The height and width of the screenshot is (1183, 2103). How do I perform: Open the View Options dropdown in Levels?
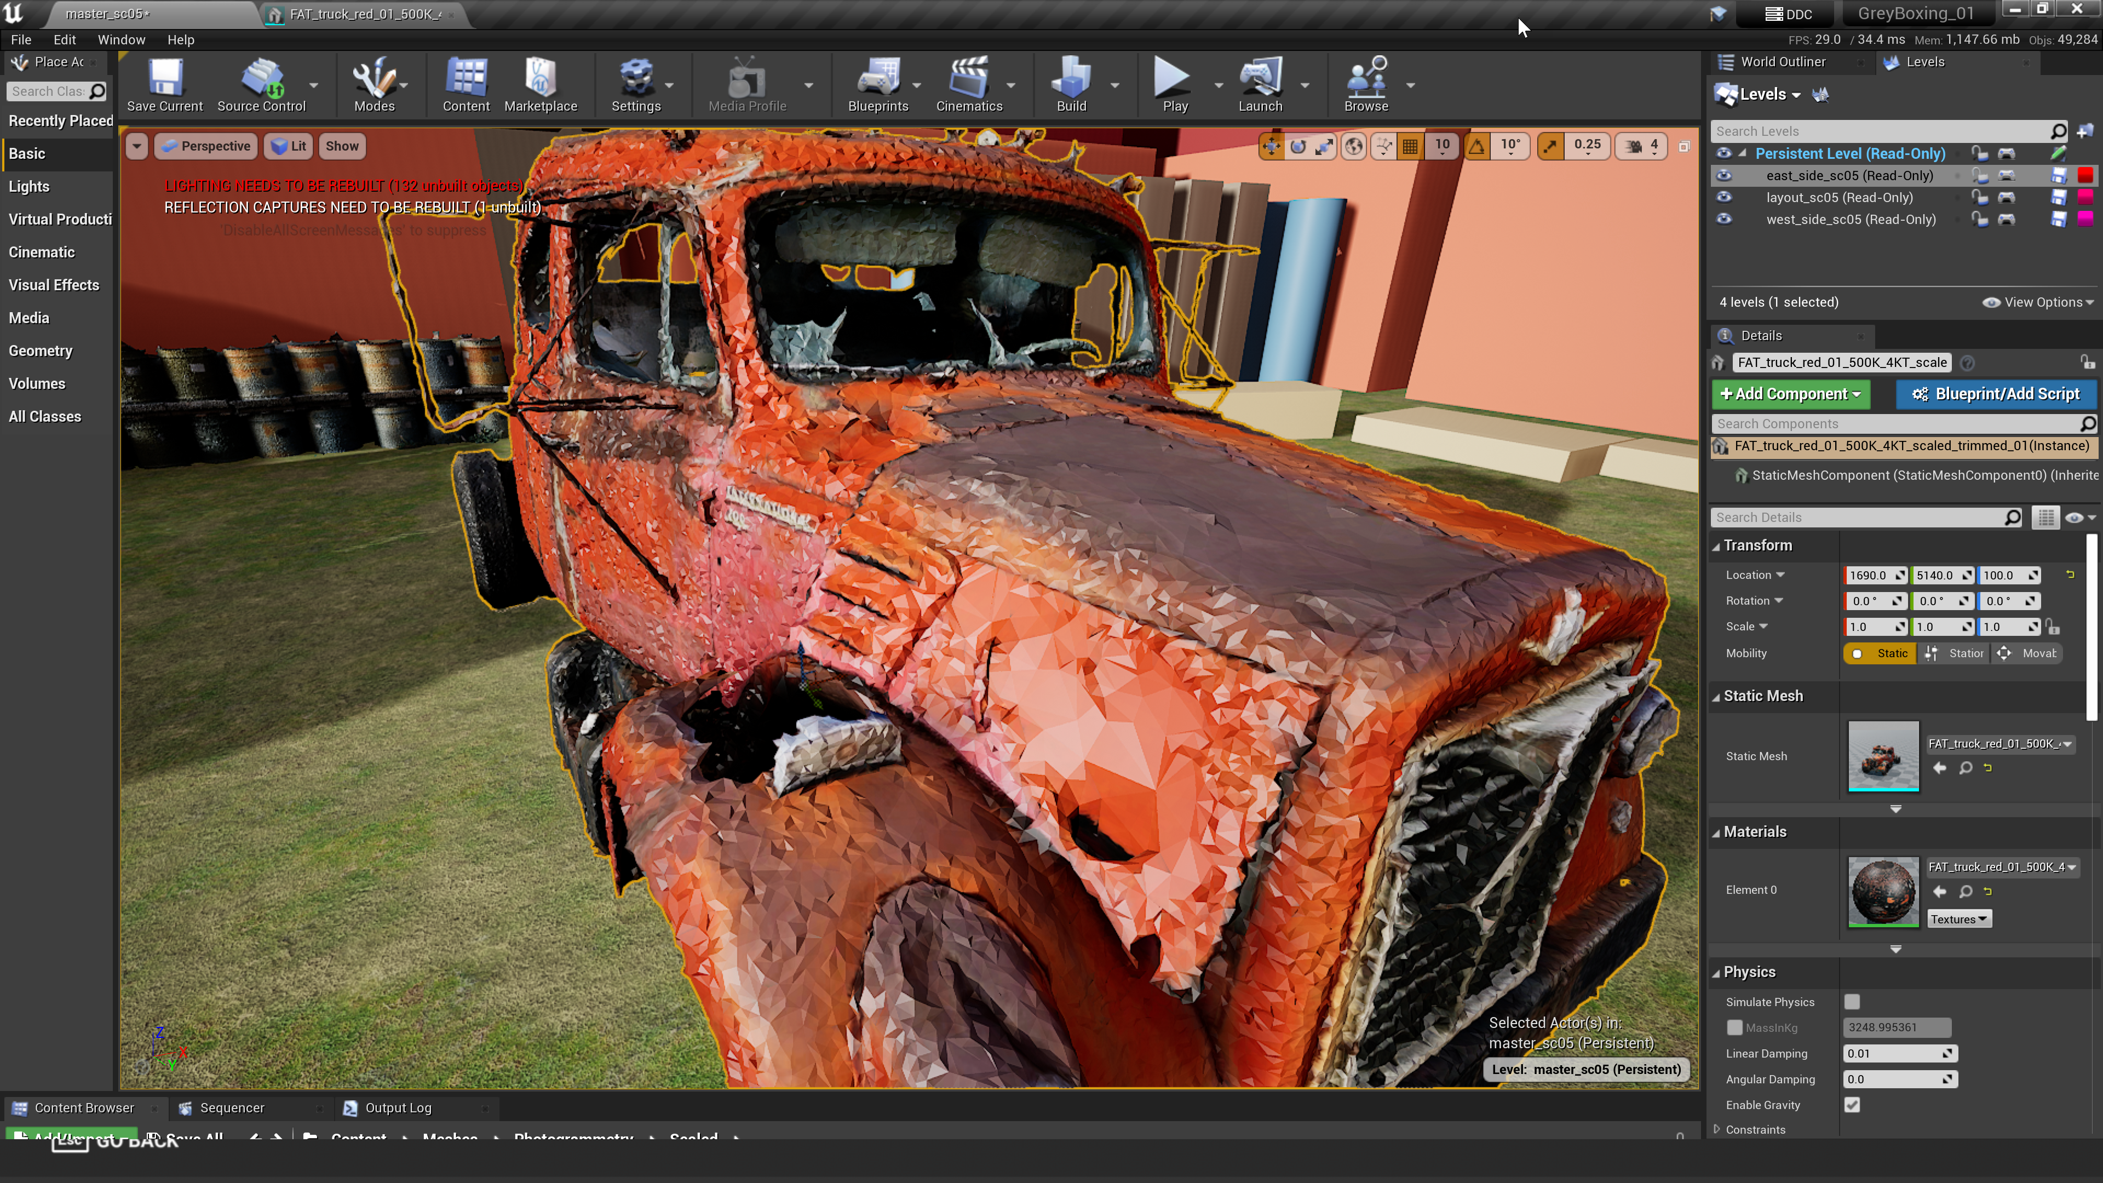(2038, 302)
